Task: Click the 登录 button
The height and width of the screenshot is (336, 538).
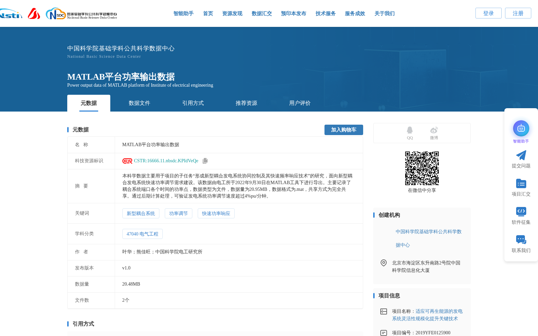Action: pos(489,13)
